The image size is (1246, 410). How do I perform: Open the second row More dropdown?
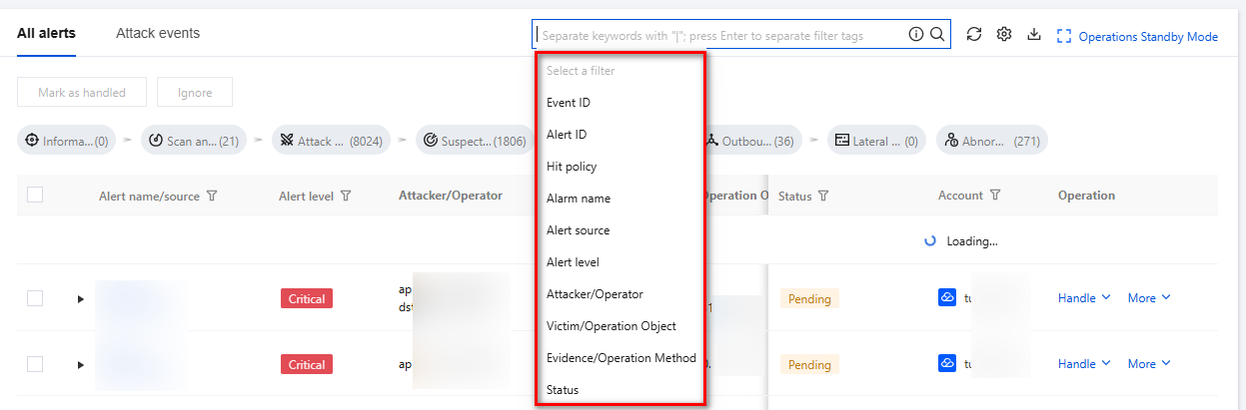[x=1148, y=364]
